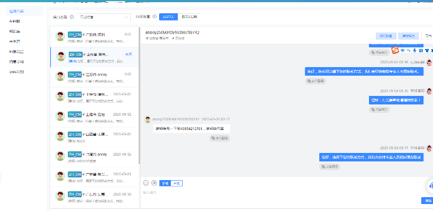Click the visitor avatar next to the 09:17 message
The height and width of the screenshot is (211, 433).
[148, 119]
